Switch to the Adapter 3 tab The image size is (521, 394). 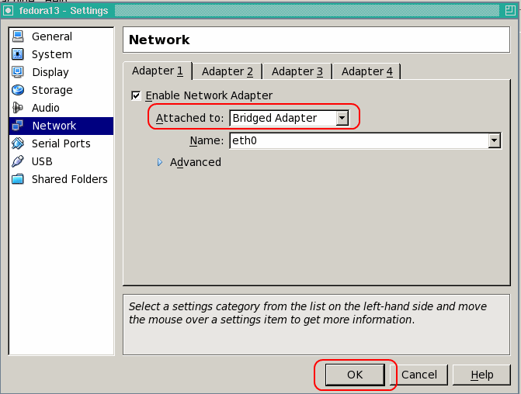(x=297, y=71)
